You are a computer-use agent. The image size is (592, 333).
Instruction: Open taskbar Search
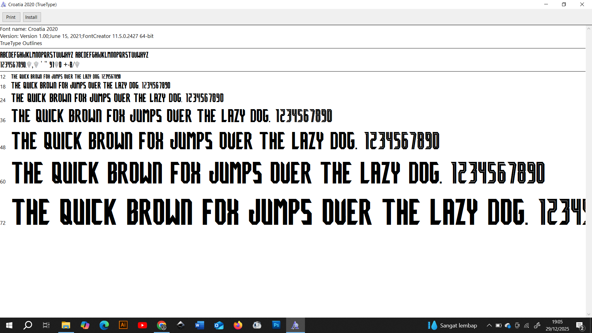pyautogui.click(x=28, y=325)
